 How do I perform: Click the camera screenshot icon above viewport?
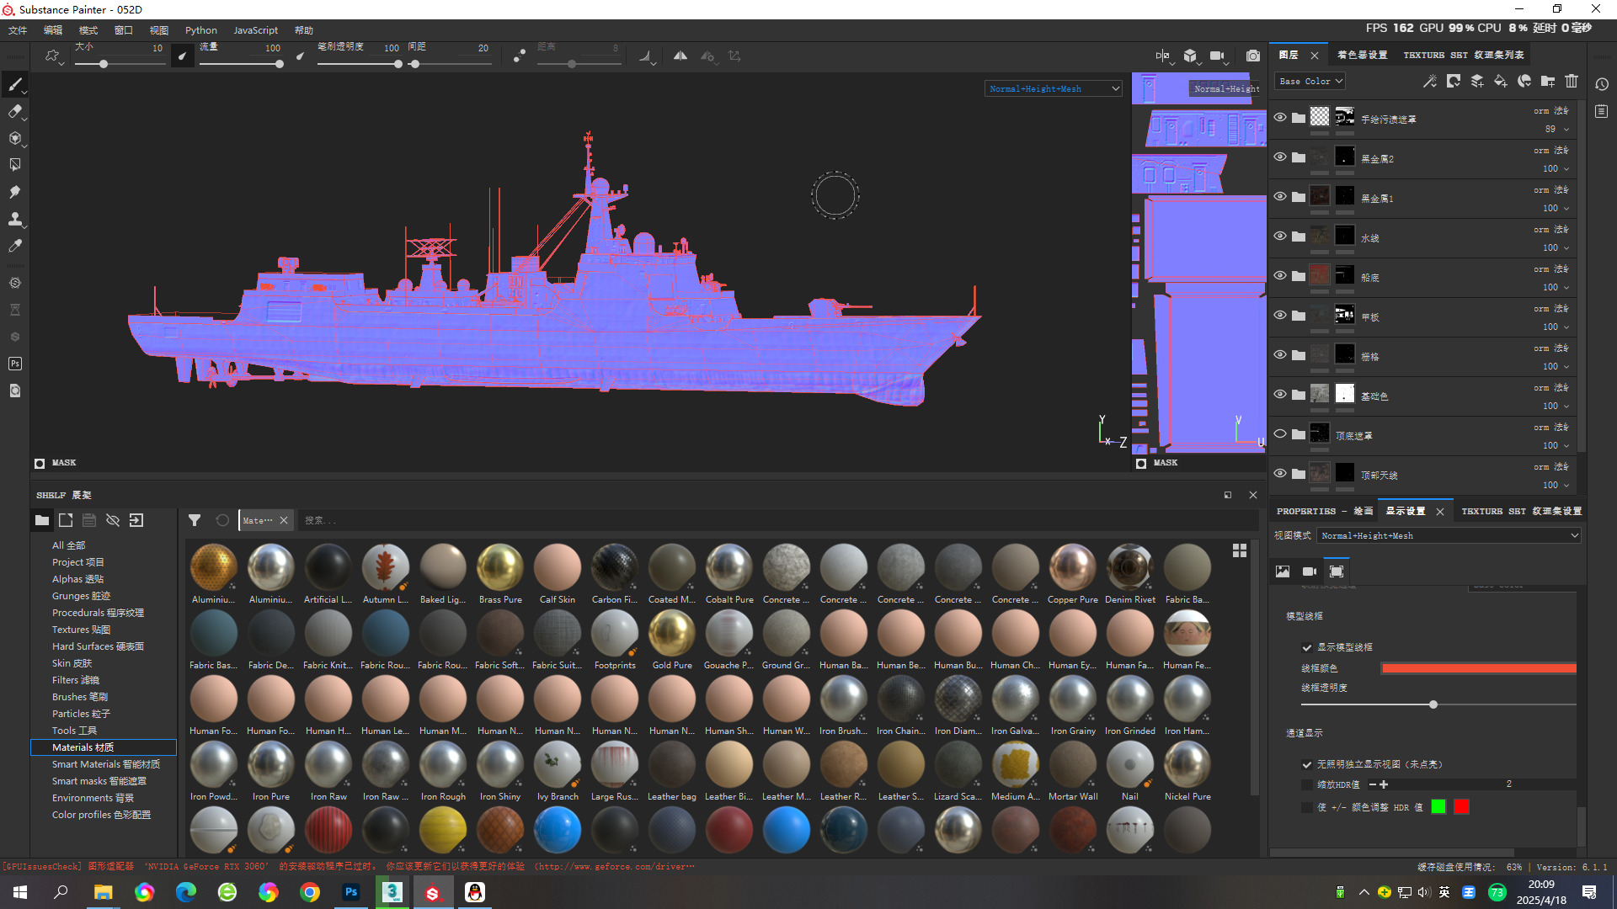point(1253,56)
